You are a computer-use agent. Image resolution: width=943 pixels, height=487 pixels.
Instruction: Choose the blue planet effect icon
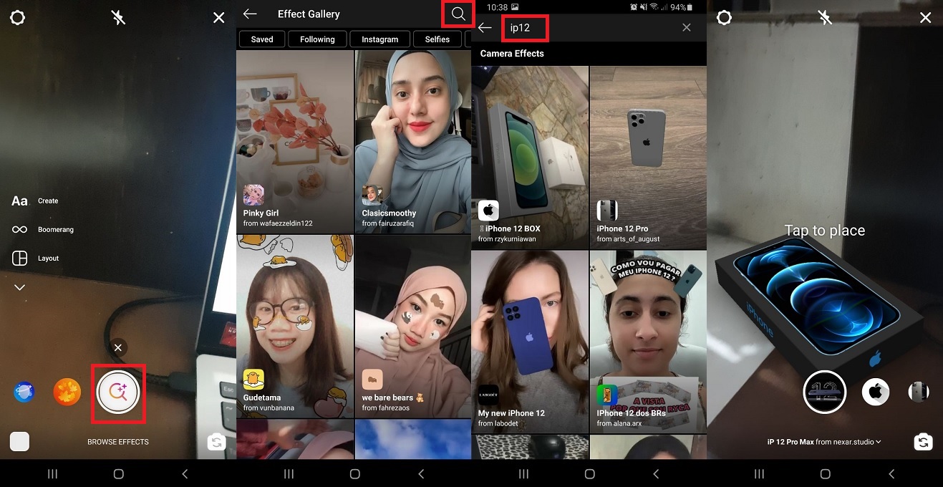click(x=24, y=392)
